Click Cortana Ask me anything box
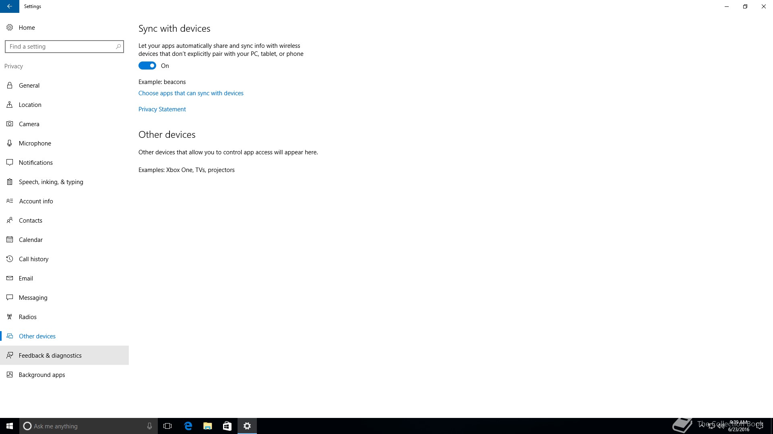Screen dimensions: 773x434 (89, 426)
